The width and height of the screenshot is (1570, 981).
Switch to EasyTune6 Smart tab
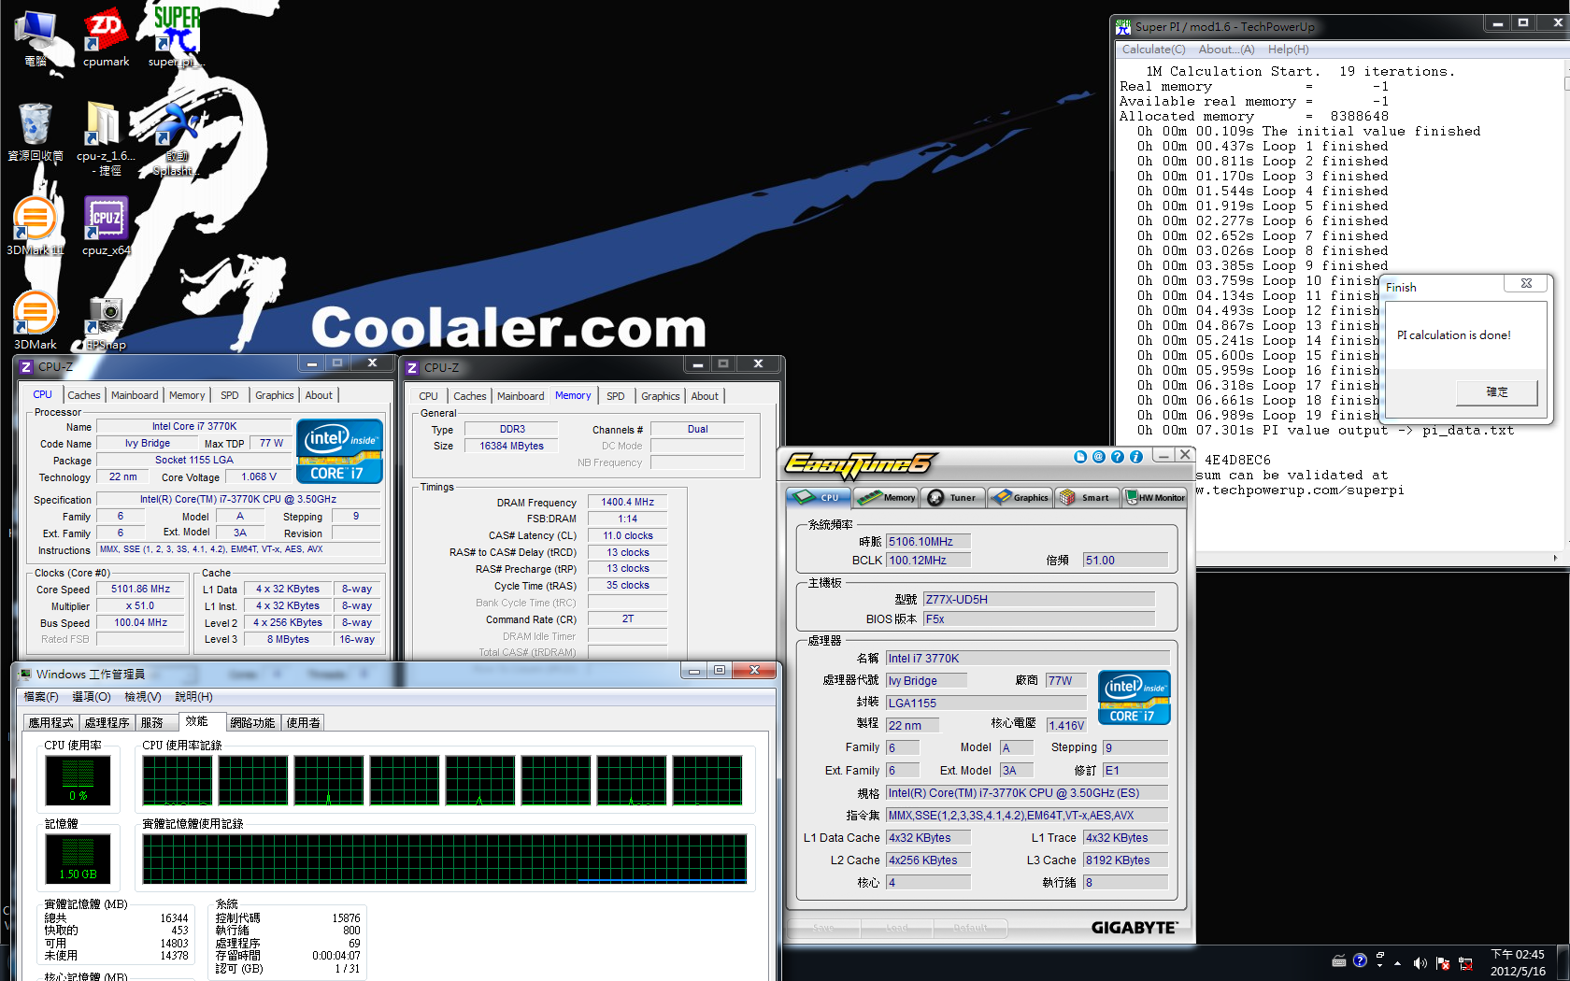1087,497
